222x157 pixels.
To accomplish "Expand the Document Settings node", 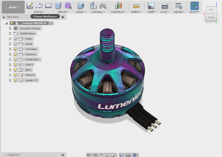I will [10, 28].
